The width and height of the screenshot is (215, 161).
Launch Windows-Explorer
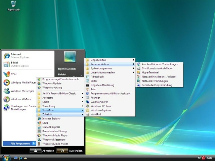(110, 110)
